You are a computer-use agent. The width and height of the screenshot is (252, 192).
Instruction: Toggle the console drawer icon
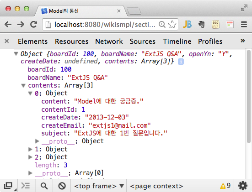point(26,186)
